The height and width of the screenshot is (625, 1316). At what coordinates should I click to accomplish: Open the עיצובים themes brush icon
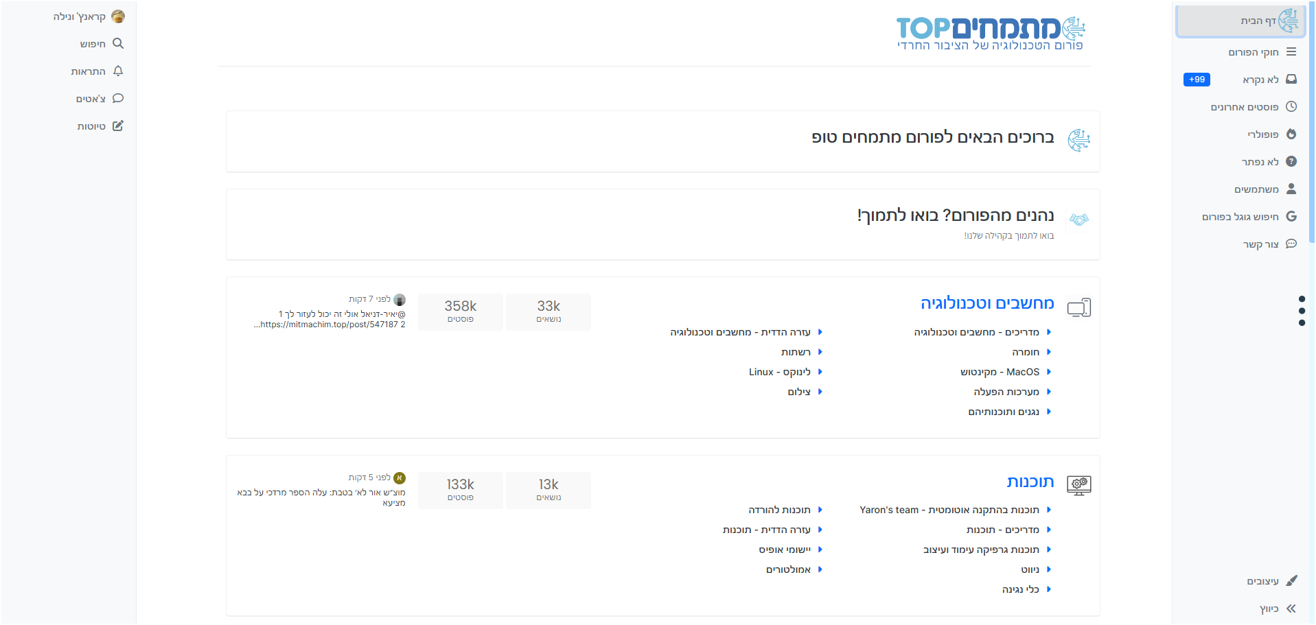pos(1293,580)
